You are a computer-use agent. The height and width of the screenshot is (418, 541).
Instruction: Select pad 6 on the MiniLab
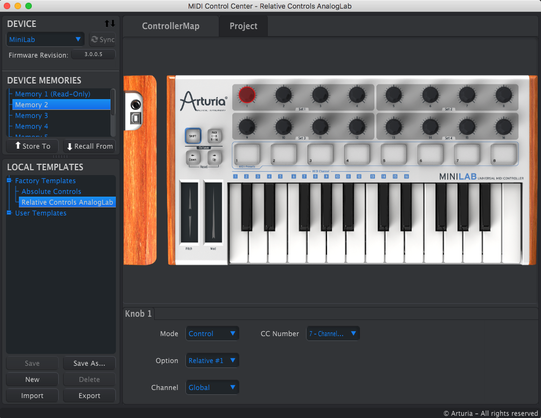coord(431,154)
